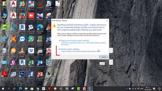The width and height of the screenshot is (162, 91).
Task: Launch Microsoft Edge desktop shortcut
Action: (x=40, y=29)
